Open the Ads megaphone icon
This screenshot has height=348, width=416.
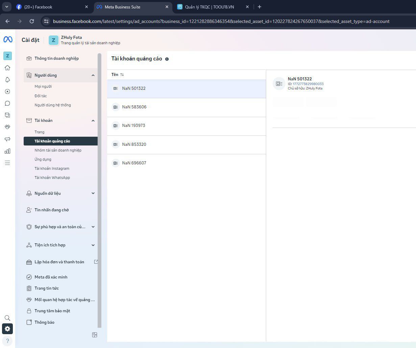[7, 139]
